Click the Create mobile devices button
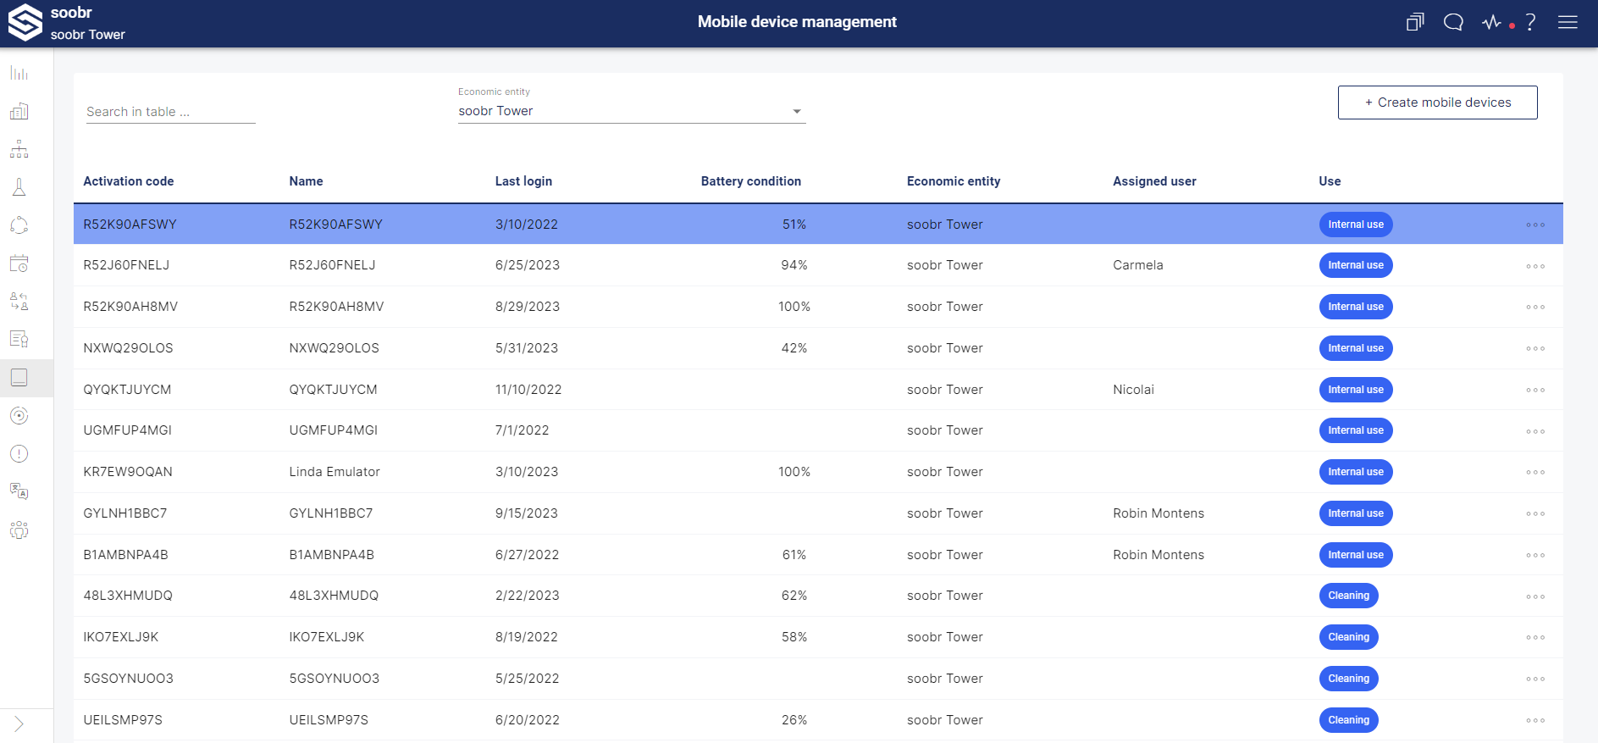Viewport: 1598px width, 743px height. pos(1437,103)
